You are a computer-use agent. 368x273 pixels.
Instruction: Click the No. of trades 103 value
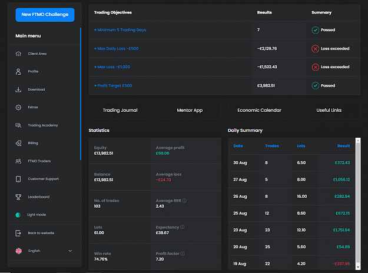[x=97, y=206]
